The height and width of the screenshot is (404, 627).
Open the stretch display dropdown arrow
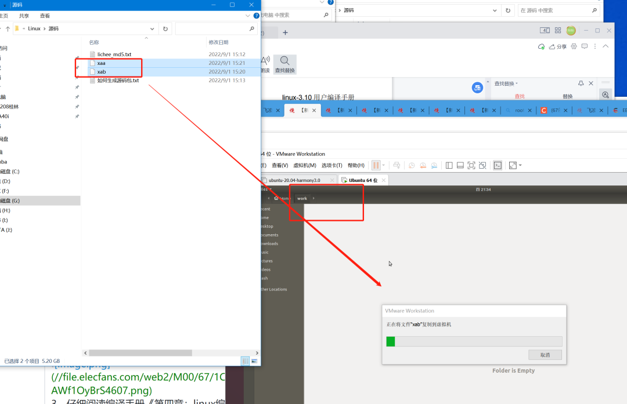(x=520, y=165)
